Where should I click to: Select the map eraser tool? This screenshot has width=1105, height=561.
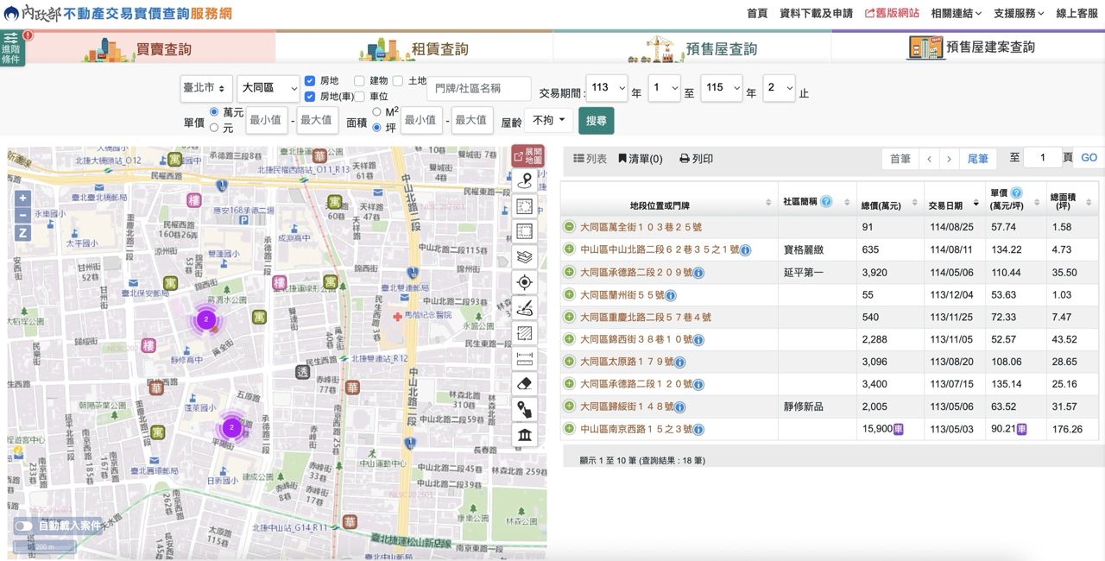tap(524, 384)
